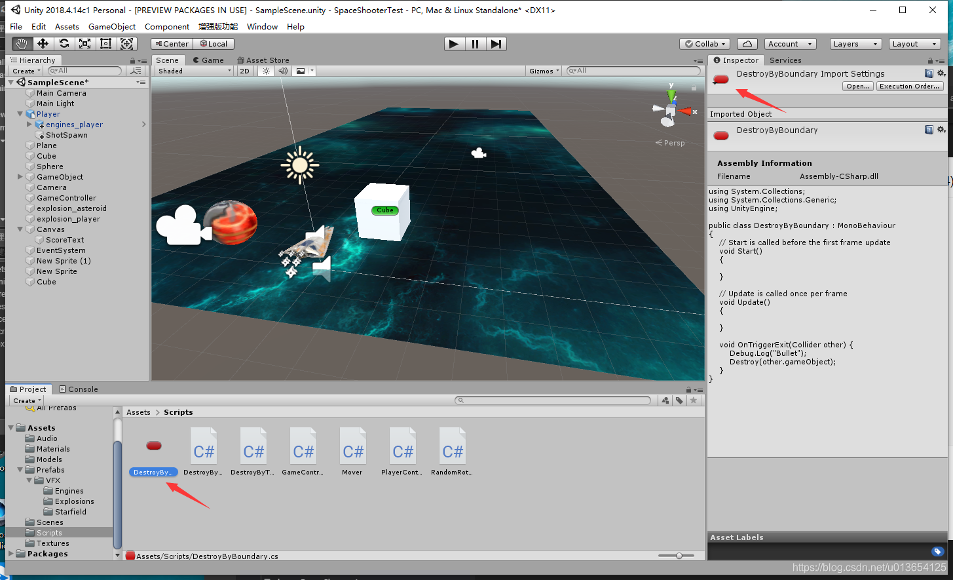Screen dimensions: 953x580
Task: Select the Rect transform tool
Action: pos(105,44)
